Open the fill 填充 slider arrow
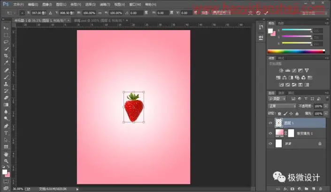This screenshot has height=192, width=331. tap(326, 114)
